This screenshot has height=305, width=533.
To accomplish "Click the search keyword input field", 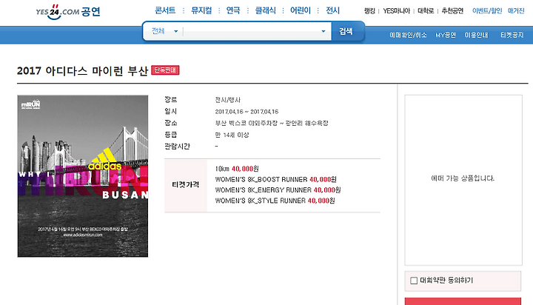I will click(252, 31).
